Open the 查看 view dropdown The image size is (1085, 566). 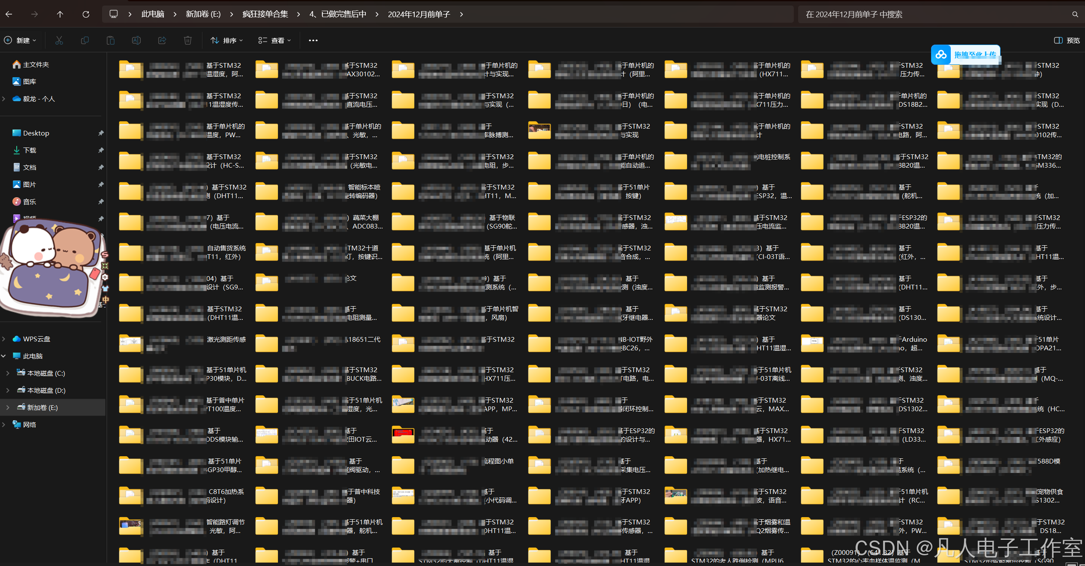[274, 40]
